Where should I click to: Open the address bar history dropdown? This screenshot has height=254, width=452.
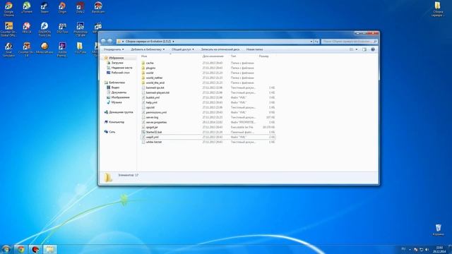tap(311, 42)
